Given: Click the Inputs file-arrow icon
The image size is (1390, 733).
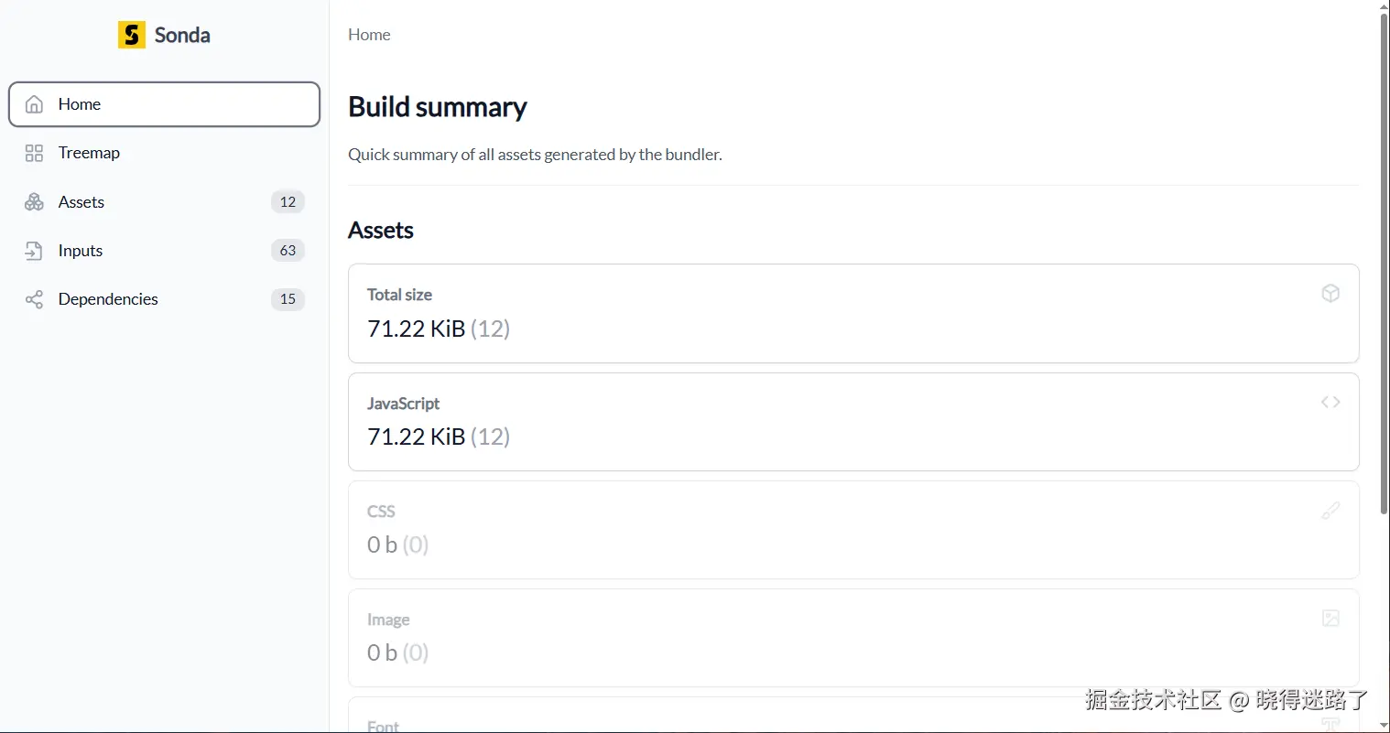Looking at the screenshot, I should coord(34,251).
